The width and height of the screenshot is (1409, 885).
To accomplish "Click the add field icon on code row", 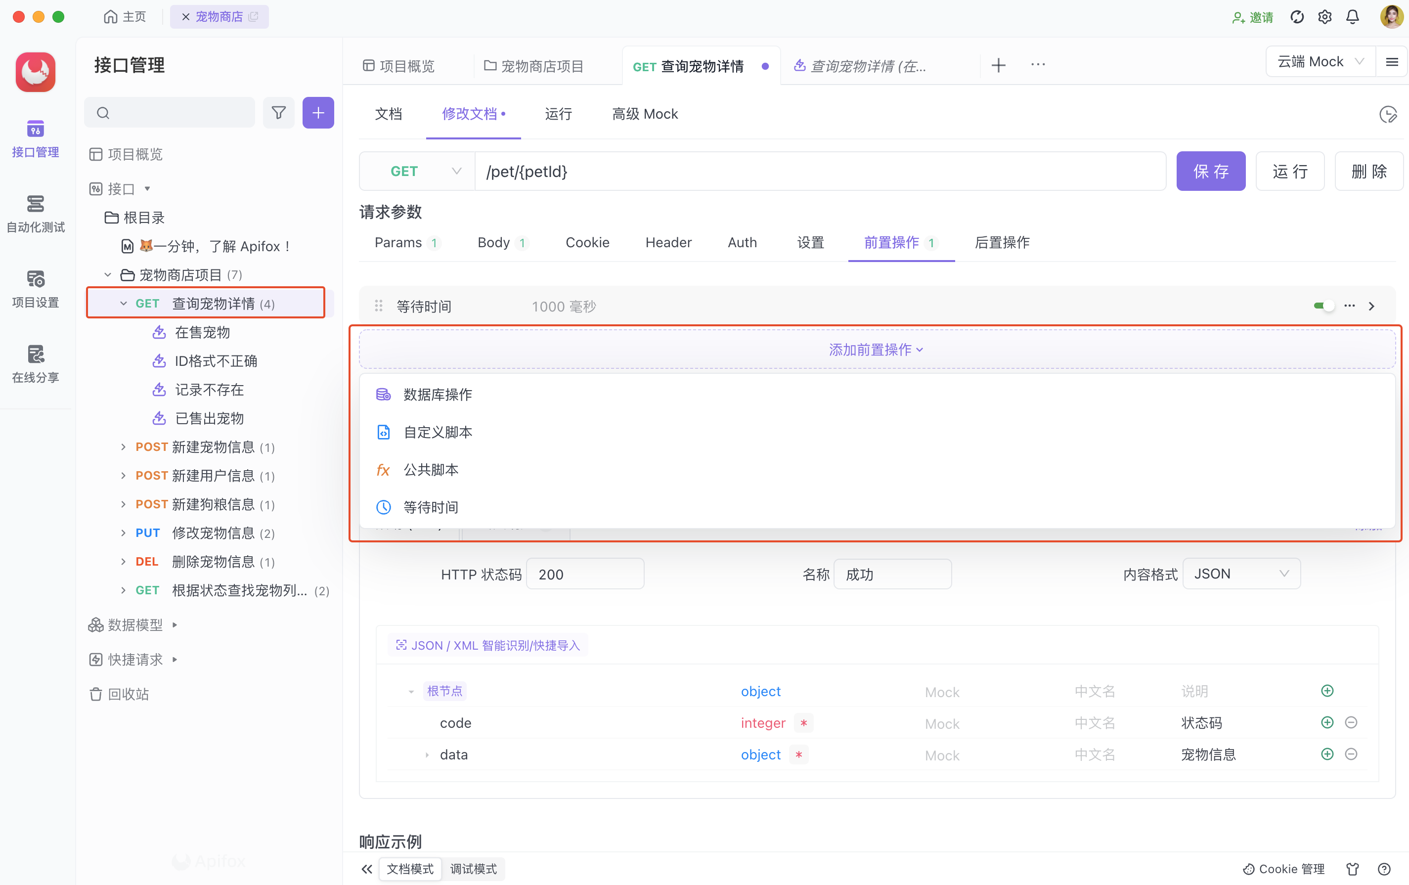I will (1326, 722).
